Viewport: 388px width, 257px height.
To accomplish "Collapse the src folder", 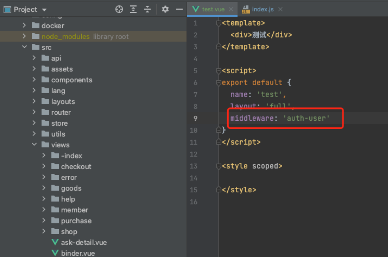I will point(24,47).
